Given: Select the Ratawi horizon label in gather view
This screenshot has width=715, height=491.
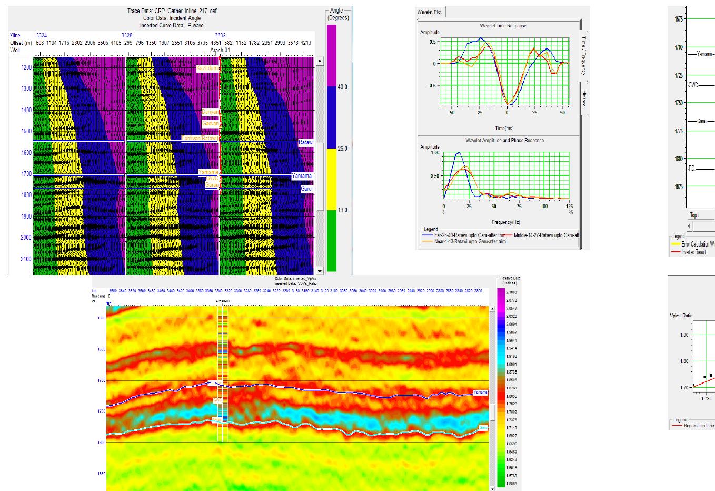Looking at the screenshot, I should [305, 142].
